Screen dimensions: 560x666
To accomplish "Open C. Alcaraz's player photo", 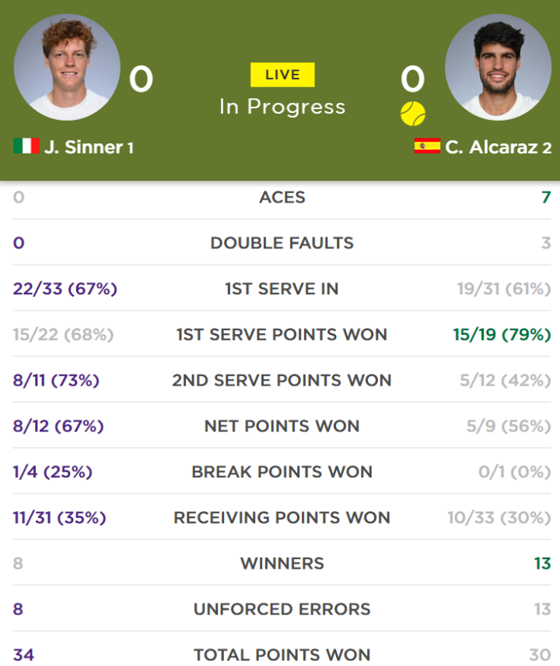I will [x=498, y=67].
